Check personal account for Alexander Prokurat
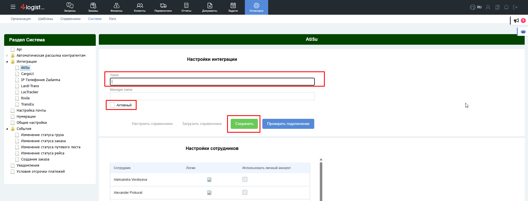This screenshot has width=528, height=201. [x=245, y=192]
